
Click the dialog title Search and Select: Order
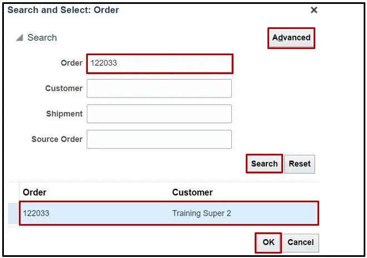63,10
